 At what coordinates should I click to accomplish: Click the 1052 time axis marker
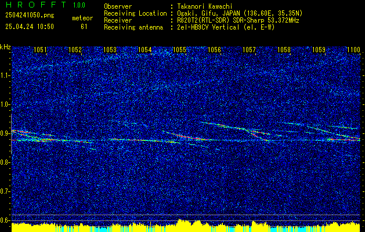pos(75,49)
